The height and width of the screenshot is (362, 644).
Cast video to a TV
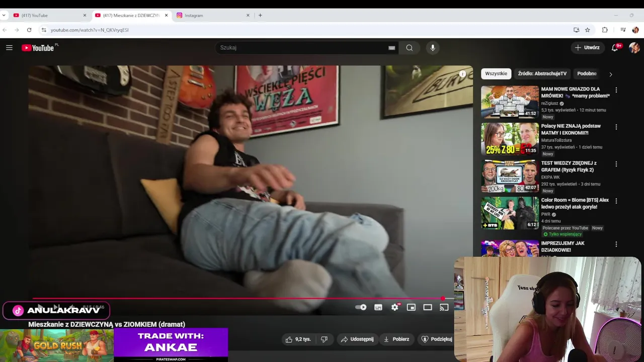tap(444, 307)
